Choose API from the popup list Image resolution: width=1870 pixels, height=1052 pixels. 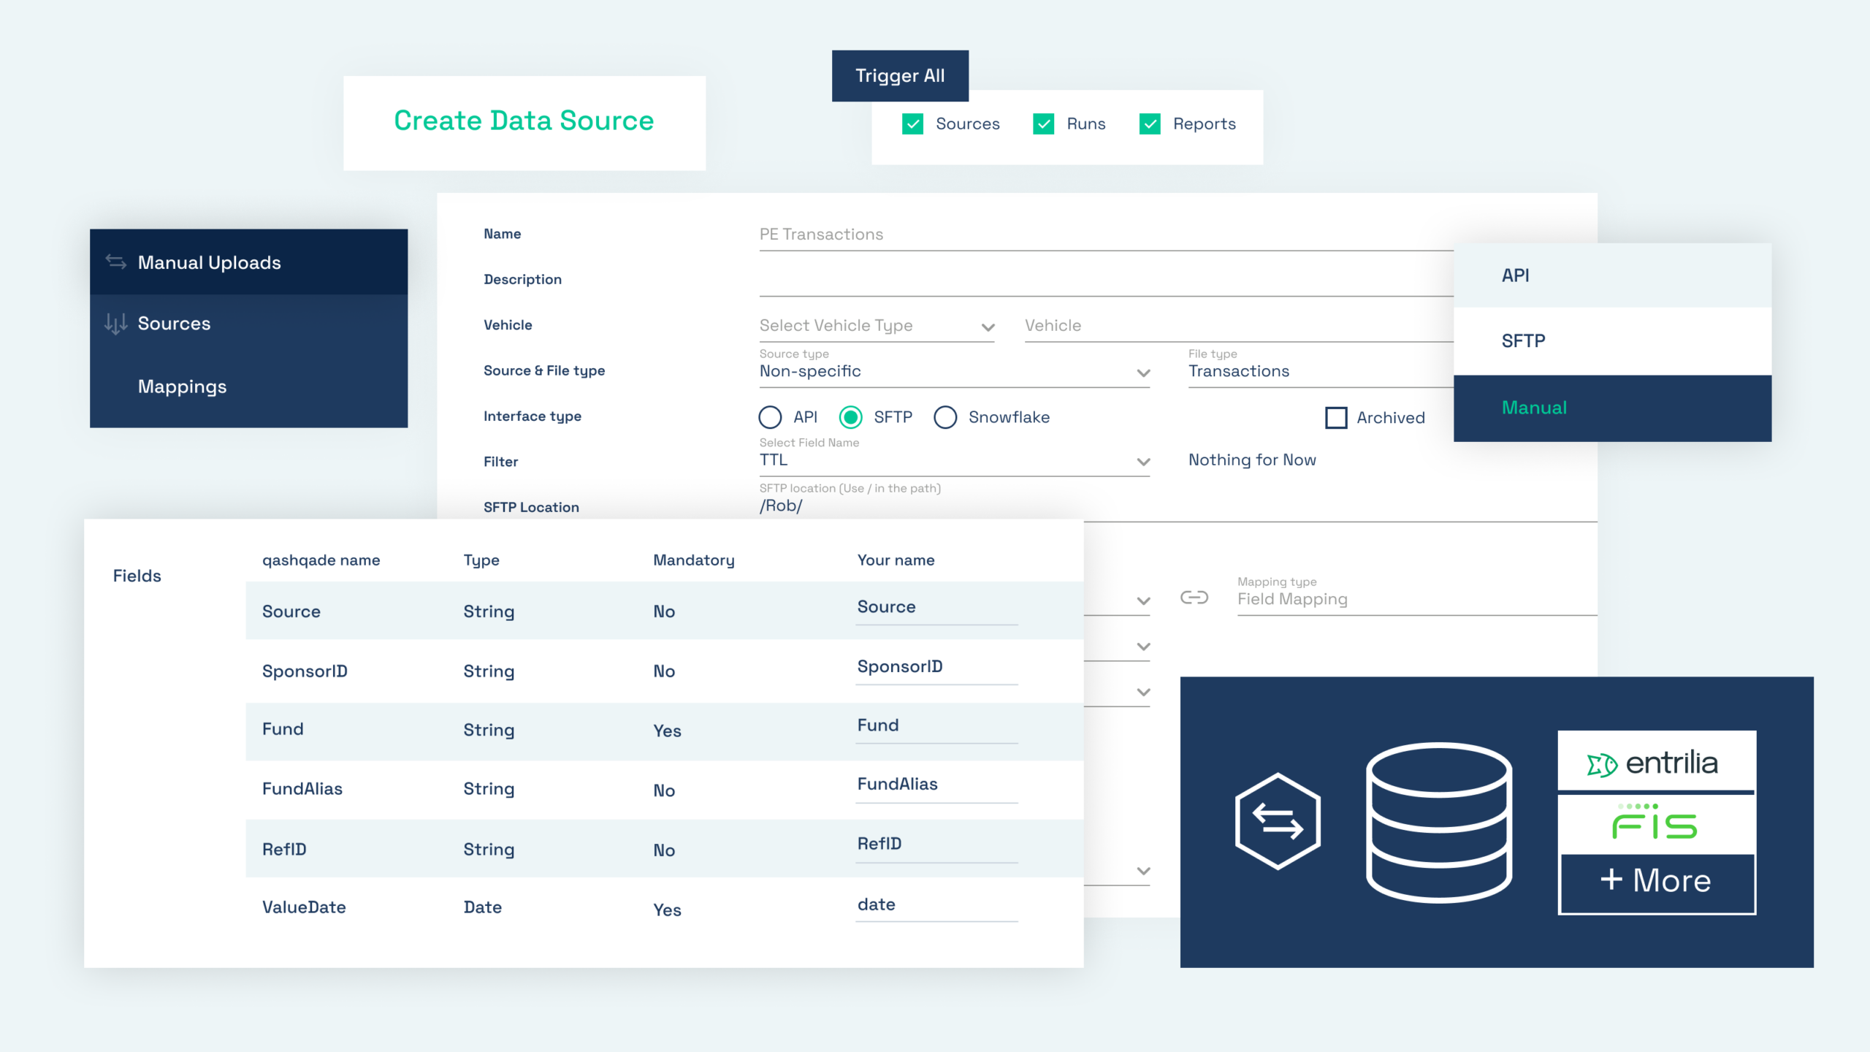click(1612, 275)
